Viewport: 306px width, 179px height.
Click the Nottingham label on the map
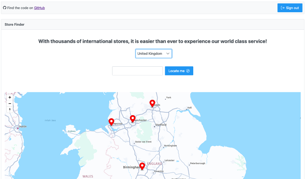tap(170, 146)
